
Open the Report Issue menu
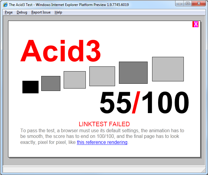coord(41,12)
